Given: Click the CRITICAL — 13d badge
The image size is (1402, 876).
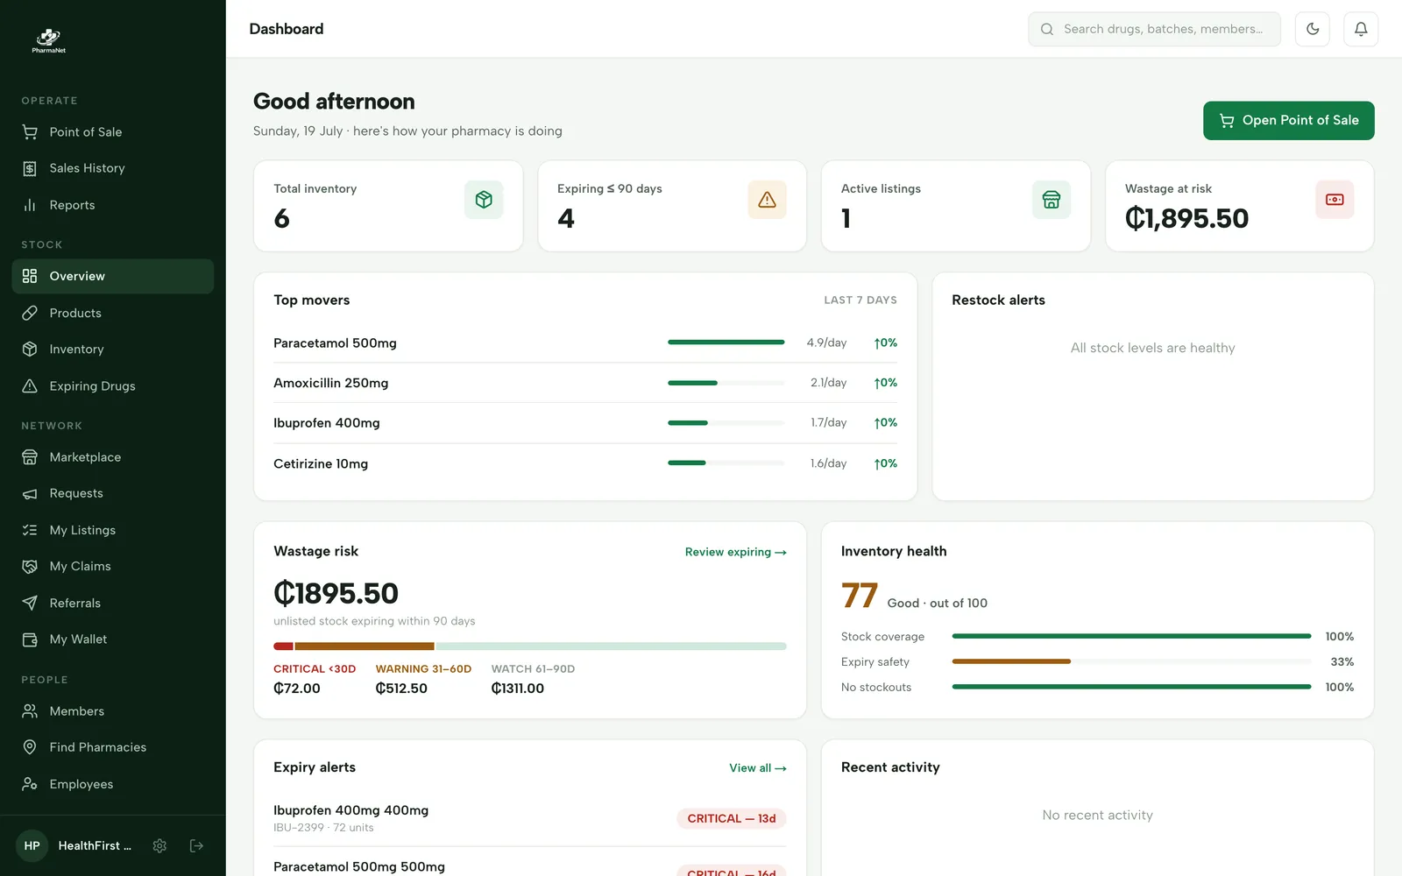Looking at the screenshot, I should pyautogui.click(x=732, y=818).
